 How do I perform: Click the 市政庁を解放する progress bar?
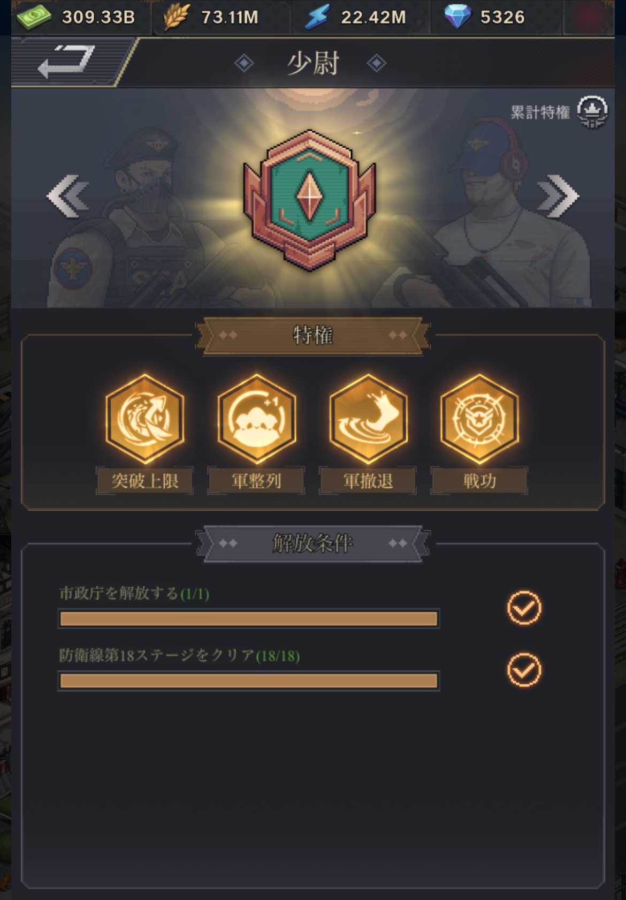click(249, 619)
